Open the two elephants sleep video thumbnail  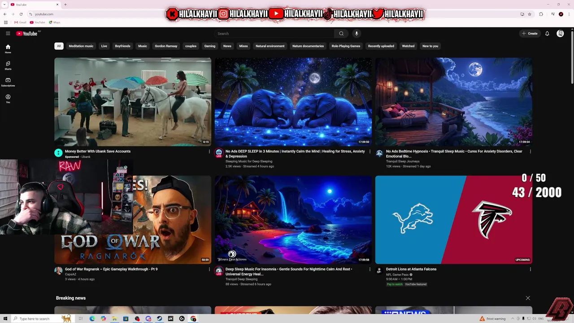[293, 102]
